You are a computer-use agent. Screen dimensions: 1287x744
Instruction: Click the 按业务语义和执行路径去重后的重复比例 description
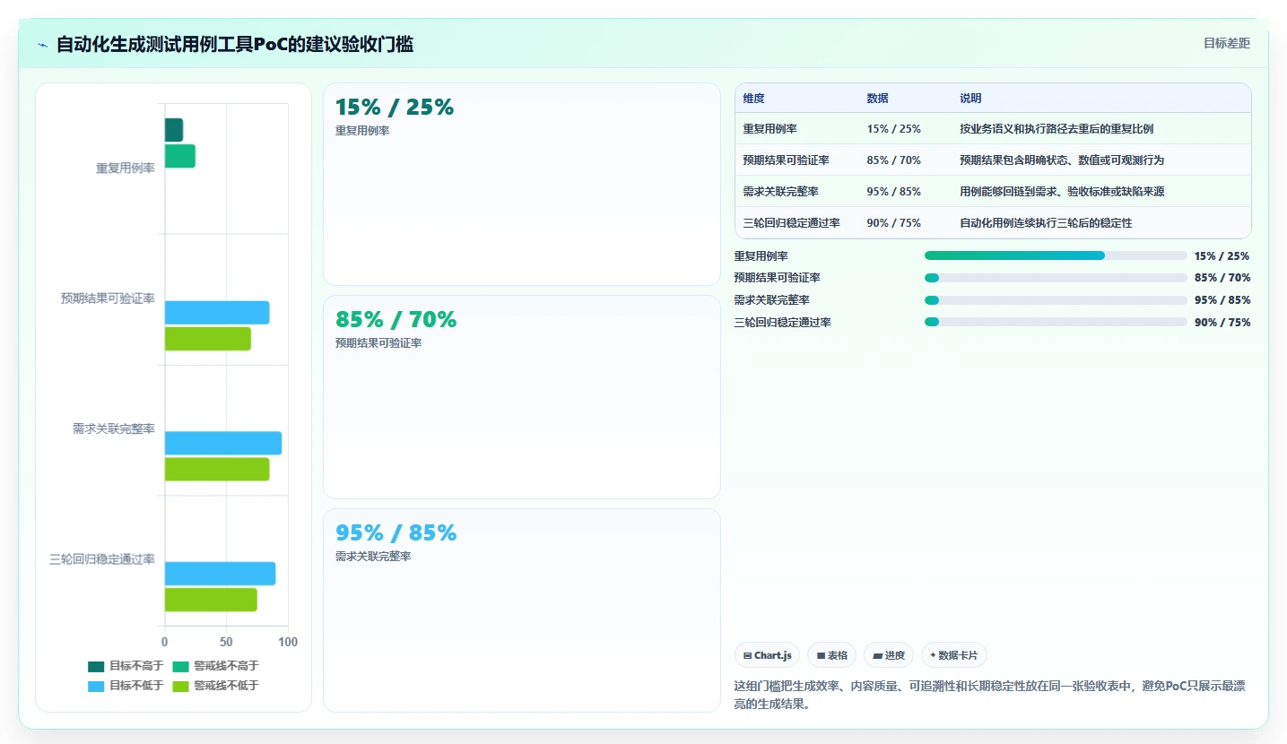1057,129
